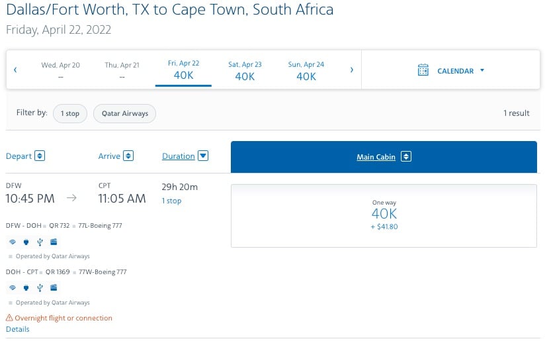Toggle the 1 stop filter chip
Viewport: 547px width, 347px height.
(69, 113)
